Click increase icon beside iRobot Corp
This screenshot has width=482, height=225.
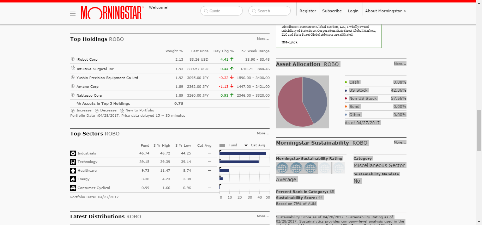click(73, 59)
